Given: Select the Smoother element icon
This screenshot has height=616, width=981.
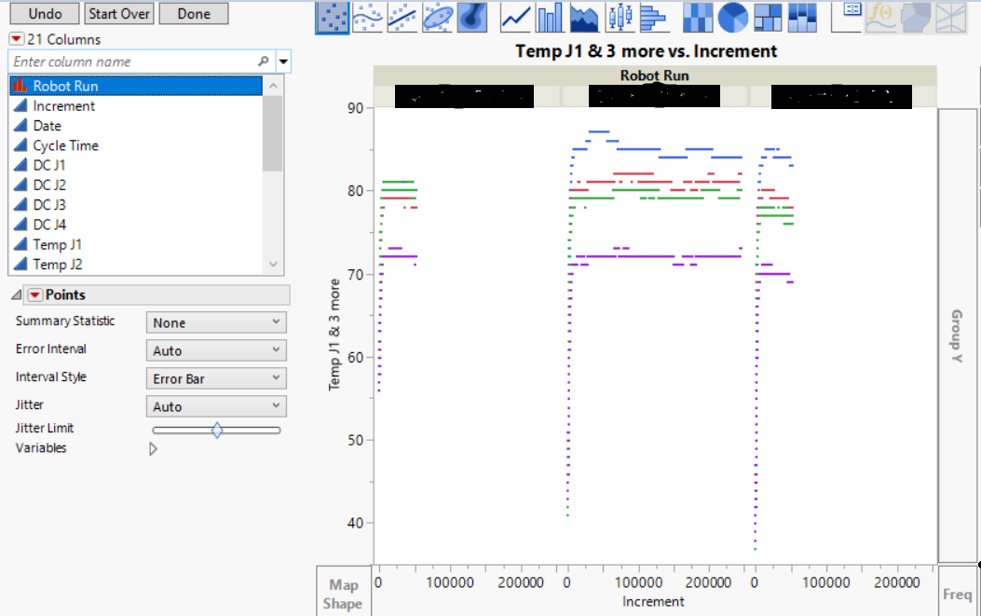Looking at the screenshot, I should click(x=367, y=17).
